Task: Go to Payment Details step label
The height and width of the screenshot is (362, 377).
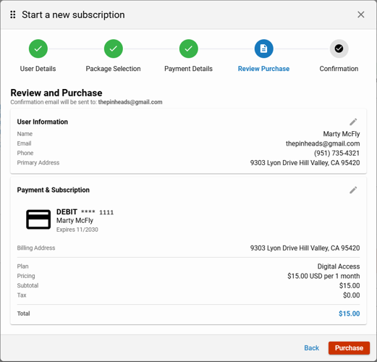Action: [x=188, y=69]
